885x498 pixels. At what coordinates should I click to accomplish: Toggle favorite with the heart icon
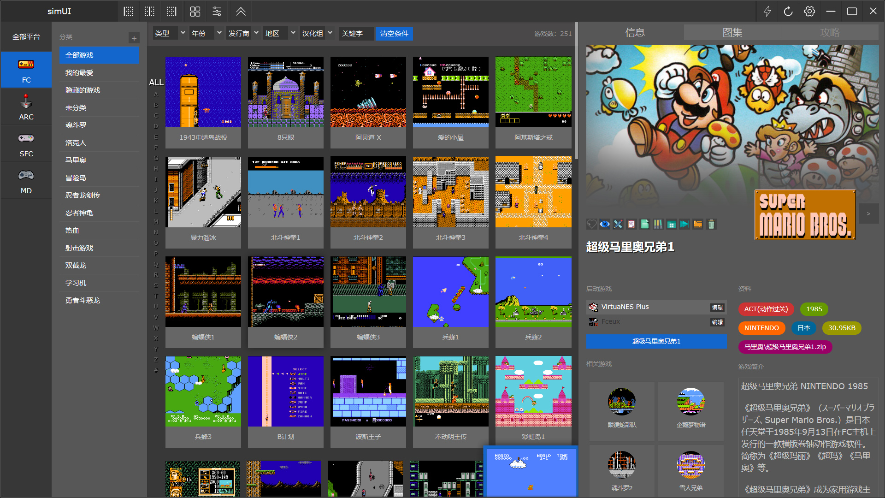click(591, 225)
